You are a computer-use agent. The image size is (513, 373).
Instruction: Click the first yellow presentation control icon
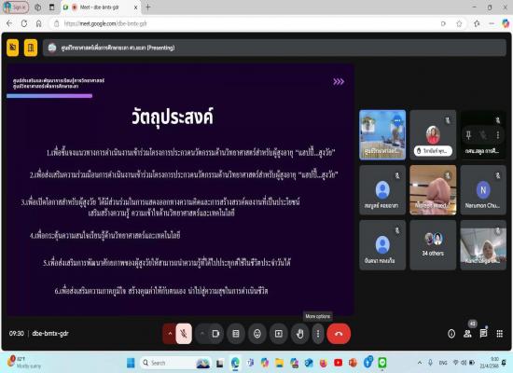(13, 48)
